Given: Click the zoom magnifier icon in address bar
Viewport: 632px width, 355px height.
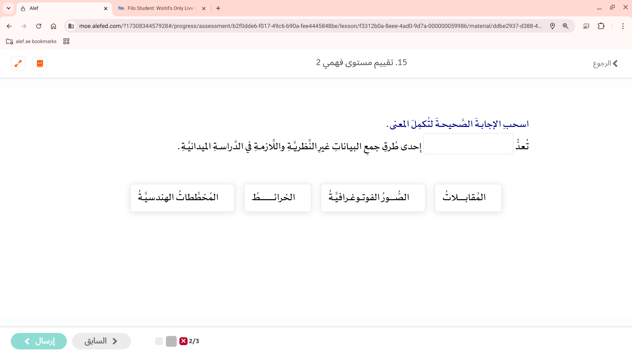Looking at the screenshot, I should (x=566, y=26).
